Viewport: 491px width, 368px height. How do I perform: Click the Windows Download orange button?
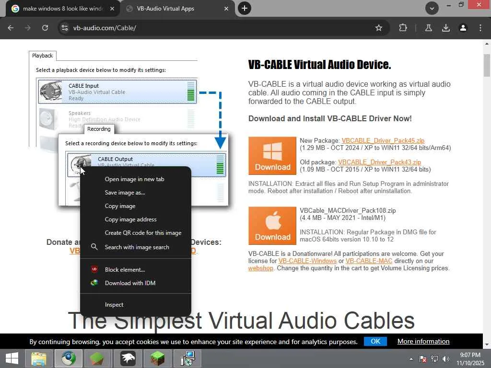(272, 156)
